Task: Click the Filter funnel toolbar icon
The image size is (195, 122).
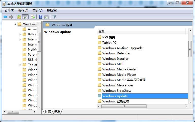Action: pos(54,17)
